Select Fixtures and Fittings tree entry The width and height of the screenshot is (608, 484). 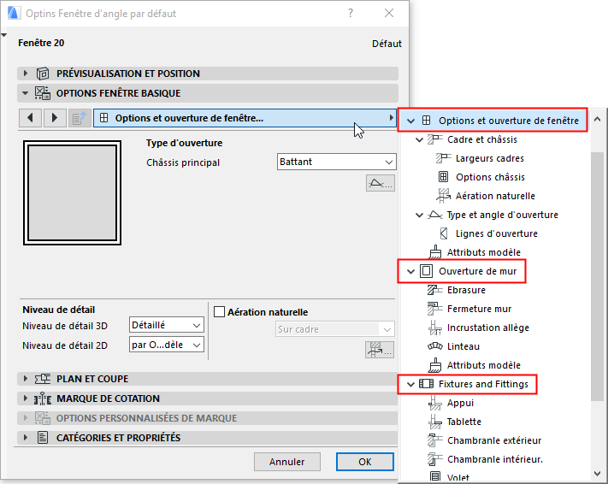[x=483, y=384]
